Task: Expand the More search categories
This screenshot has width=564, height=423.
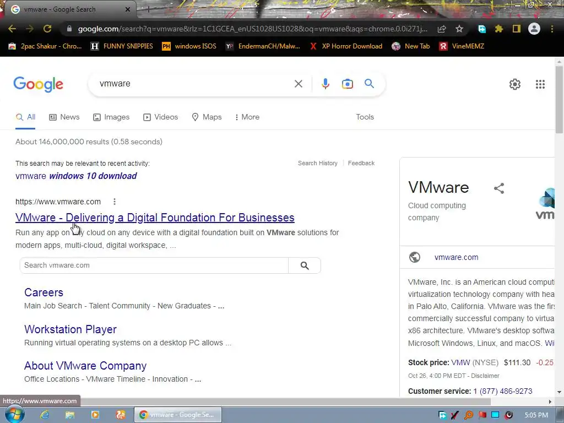Action: tap(247, 117)
